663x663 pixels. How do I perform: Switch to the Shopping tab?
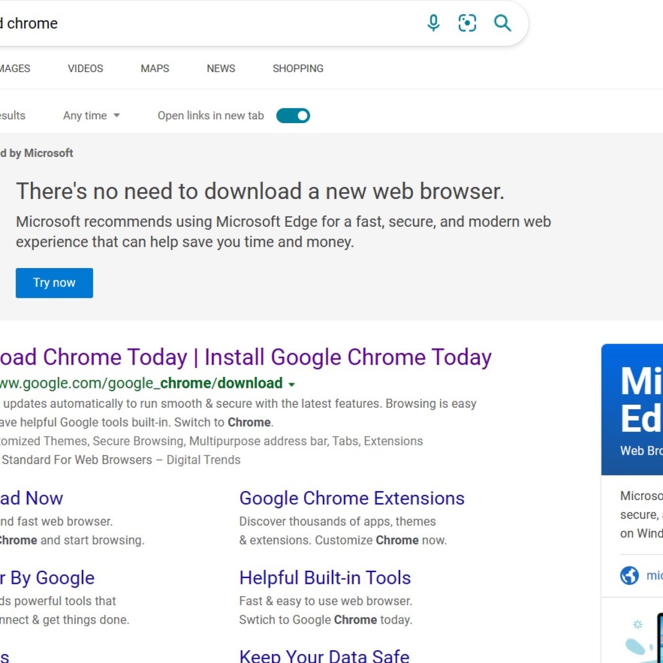(x=298, y=69)
